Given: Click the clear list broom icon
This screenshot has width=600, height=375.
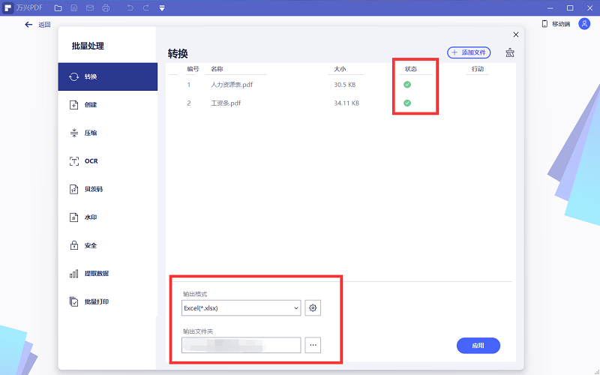Looking at the screenshot, I should coord(510,52).
